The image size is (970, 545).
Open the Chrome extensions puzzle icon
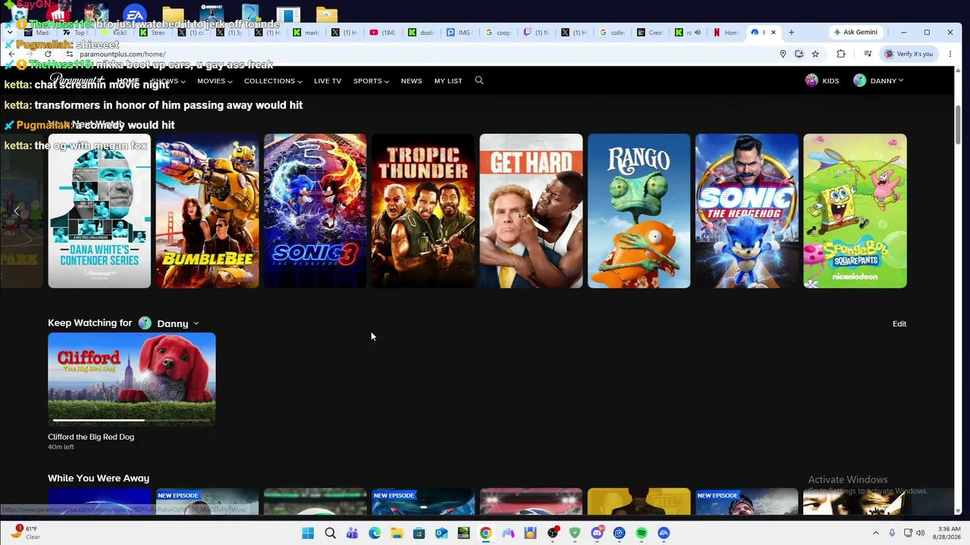tap(840, 54)
